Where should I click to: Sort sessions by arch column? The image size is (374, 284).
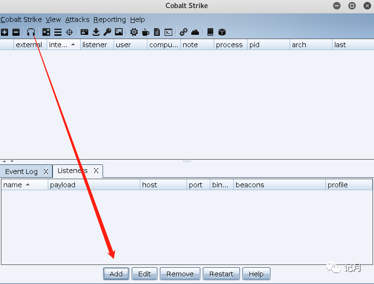point(311,45)
